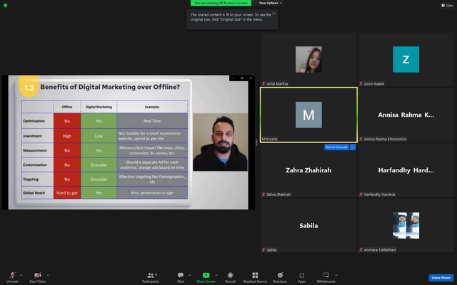Click the 'Optimization' row label in slide table
Image resolution: width=457 pixels, height=285 pixels.
click(x=34, y=120)
